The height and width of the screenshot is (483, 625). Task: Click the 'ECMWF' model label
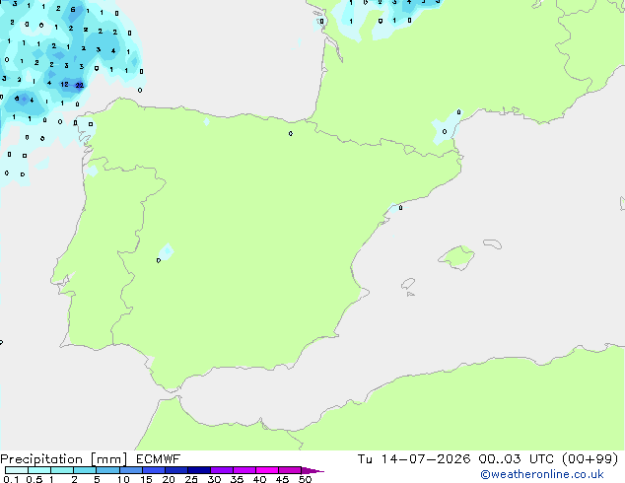pos(159,459)
